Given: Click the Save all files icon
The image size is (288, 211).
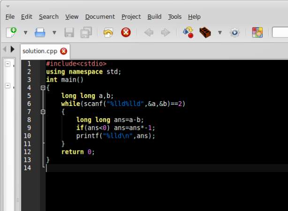Looking at the screenshot, I should (86, 32).
